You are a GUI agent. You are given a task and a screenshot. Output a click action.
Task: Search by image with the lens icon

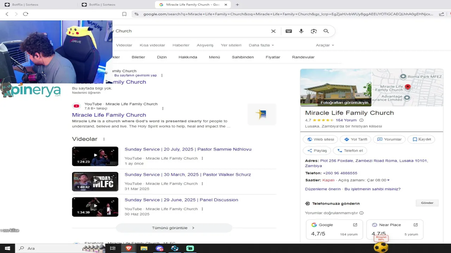point(314,31)
